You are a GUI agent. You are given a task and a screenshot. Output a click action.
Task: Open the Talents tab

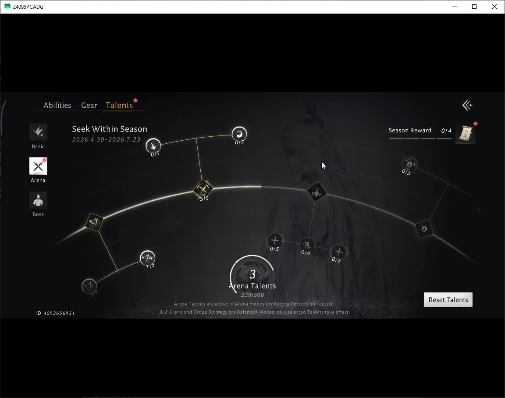[119, 105]
